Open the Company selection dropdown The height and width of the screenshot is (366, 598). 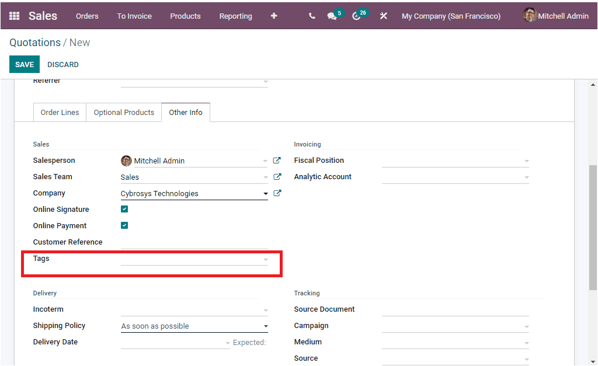pos(265,193)
